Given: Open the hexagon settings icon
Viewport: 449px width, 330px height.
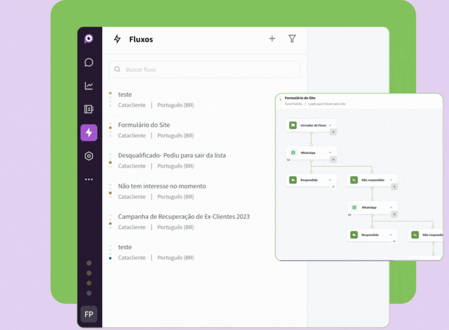Looking at the screenshot, I should click(89, 156).
